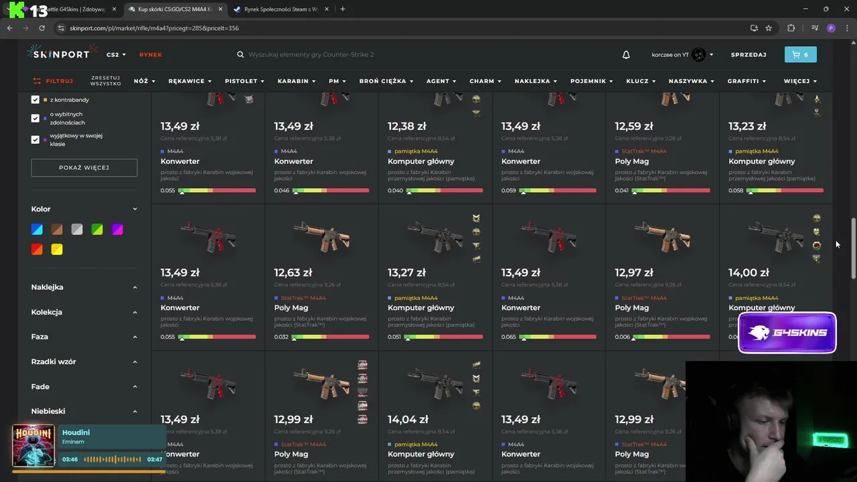857x482 pixels.
Task: Open the Chrome three-dot menu
Action: coord(846,28)
